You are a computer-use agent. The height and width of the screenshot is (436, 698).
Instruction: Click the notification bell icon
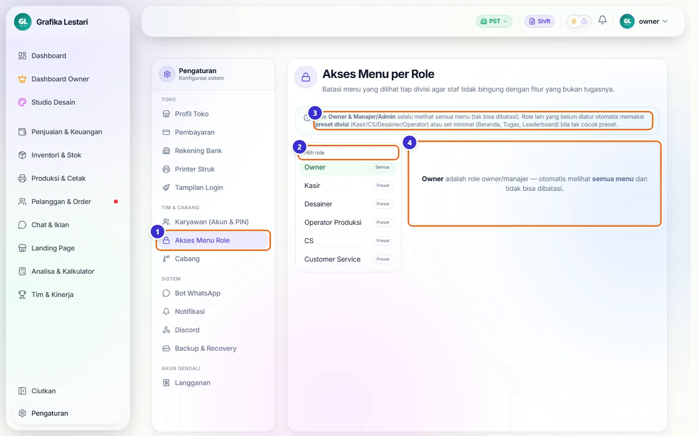click(x=603, y=20)
